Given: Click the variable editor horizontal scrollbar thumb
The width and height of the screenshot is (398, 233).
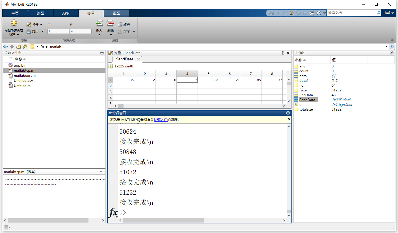Looking at the screenshot, I should point(121,106).
